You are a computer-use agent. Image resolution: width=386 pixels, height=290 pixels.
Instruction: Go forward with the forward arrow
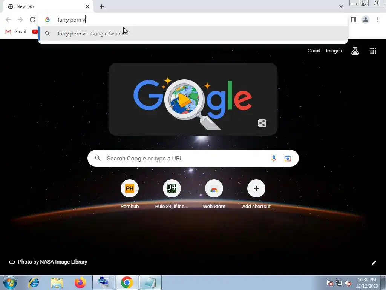point(20,20)
